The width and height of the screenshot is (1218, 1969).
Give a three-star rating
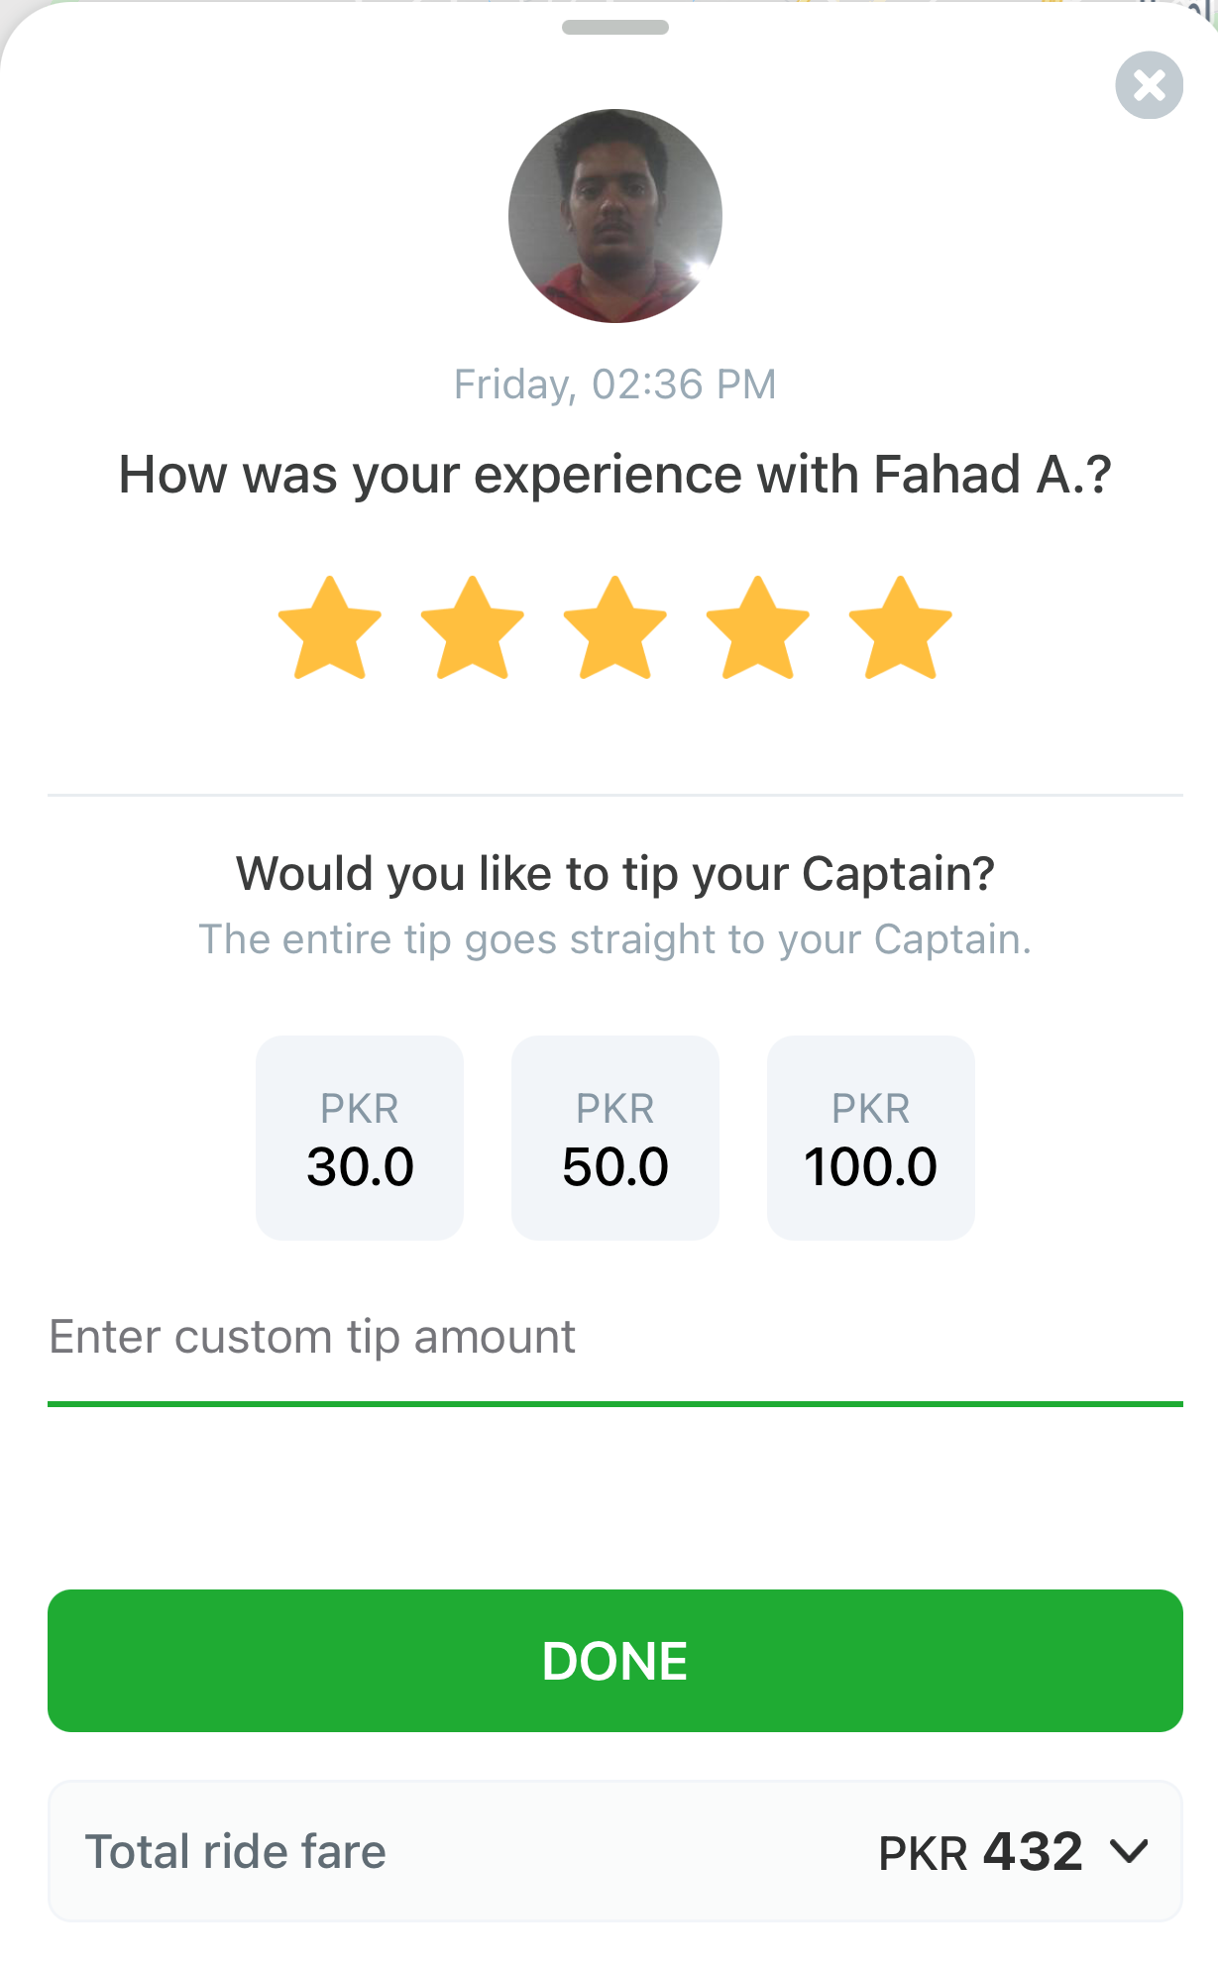coord(615,629)
